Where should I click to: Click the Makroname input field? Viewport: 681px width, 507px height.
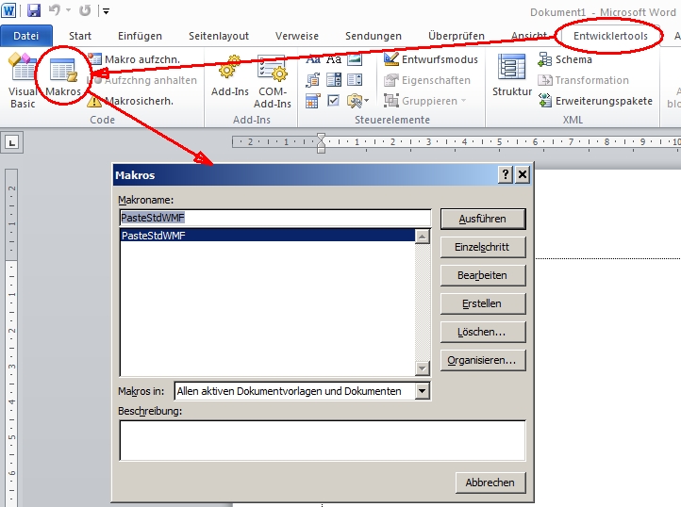(x=274, y=218)
